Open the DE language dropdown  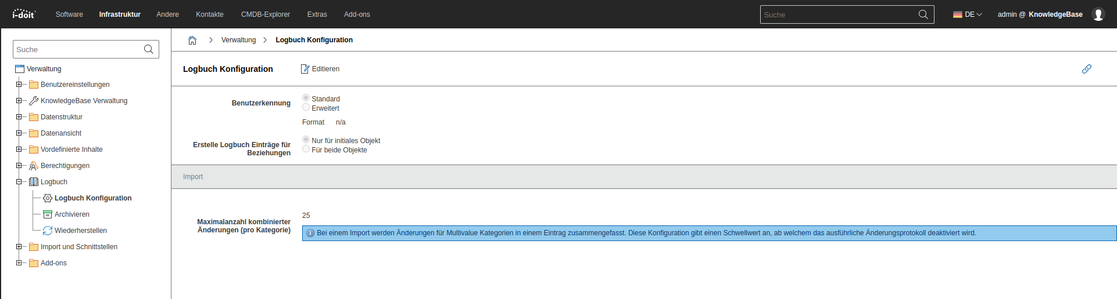tap(968, 14)
